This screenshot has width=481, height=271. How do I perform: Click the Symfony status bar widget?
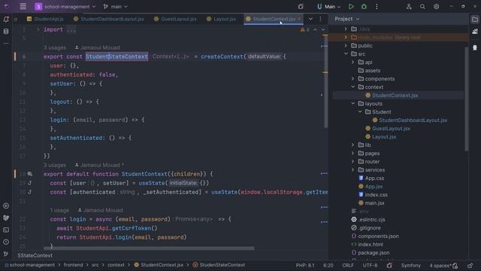coord(411,265)
